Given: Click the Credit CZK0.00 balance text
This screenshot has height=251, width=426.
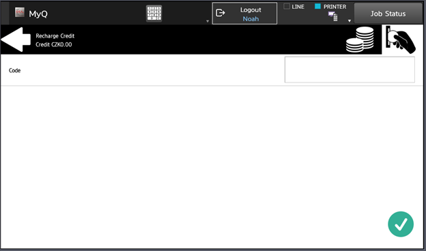Looking at the screenshot, I should (54, 44).
